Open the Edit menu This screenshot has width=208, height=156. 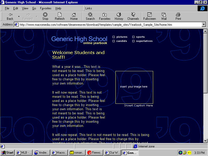(16, 8)
